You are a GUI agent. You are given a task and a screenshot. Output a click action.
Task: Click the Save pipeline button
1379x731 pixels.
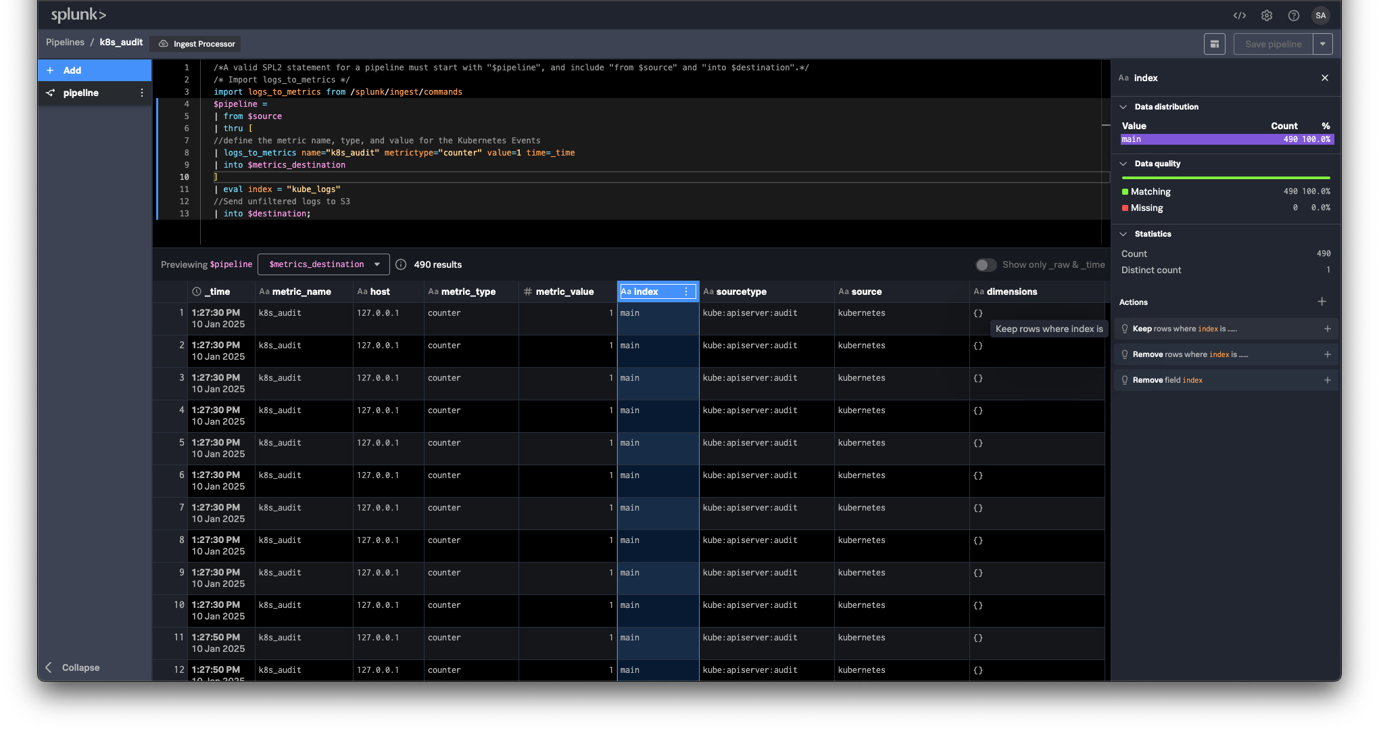[x=1273, y=43]
